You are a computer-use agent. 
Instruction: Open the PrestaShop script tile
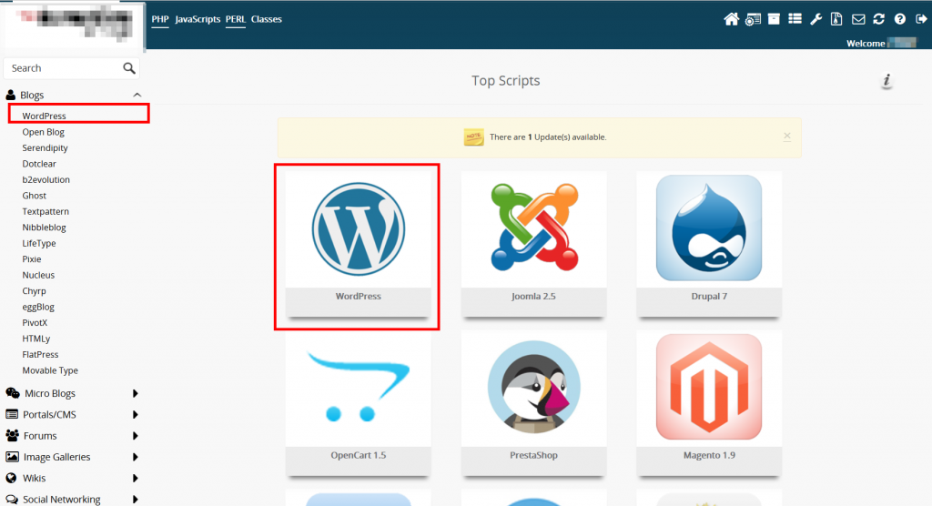(x=533, y=403)
